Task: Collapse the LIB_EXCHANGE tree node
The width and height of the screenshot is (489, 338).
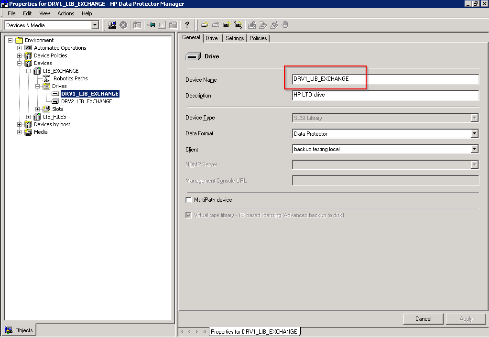Action: pyautogui.click(x=29, y=71)
